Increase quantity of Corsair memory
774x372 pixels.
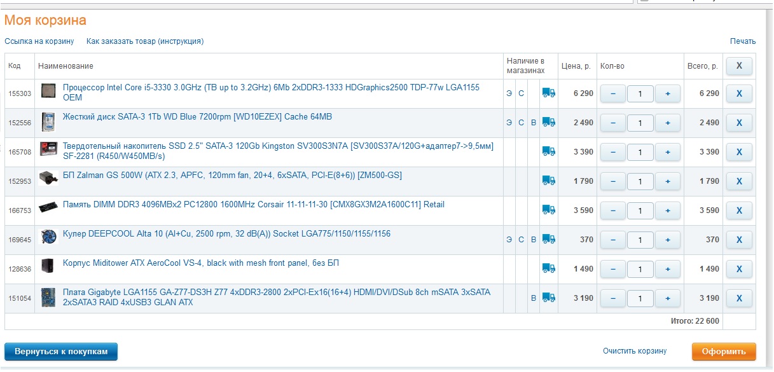tap(668, 210)
